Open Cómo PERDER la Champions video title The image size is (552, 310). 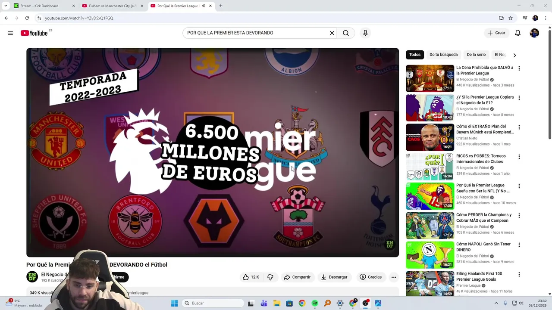(484, 218)
